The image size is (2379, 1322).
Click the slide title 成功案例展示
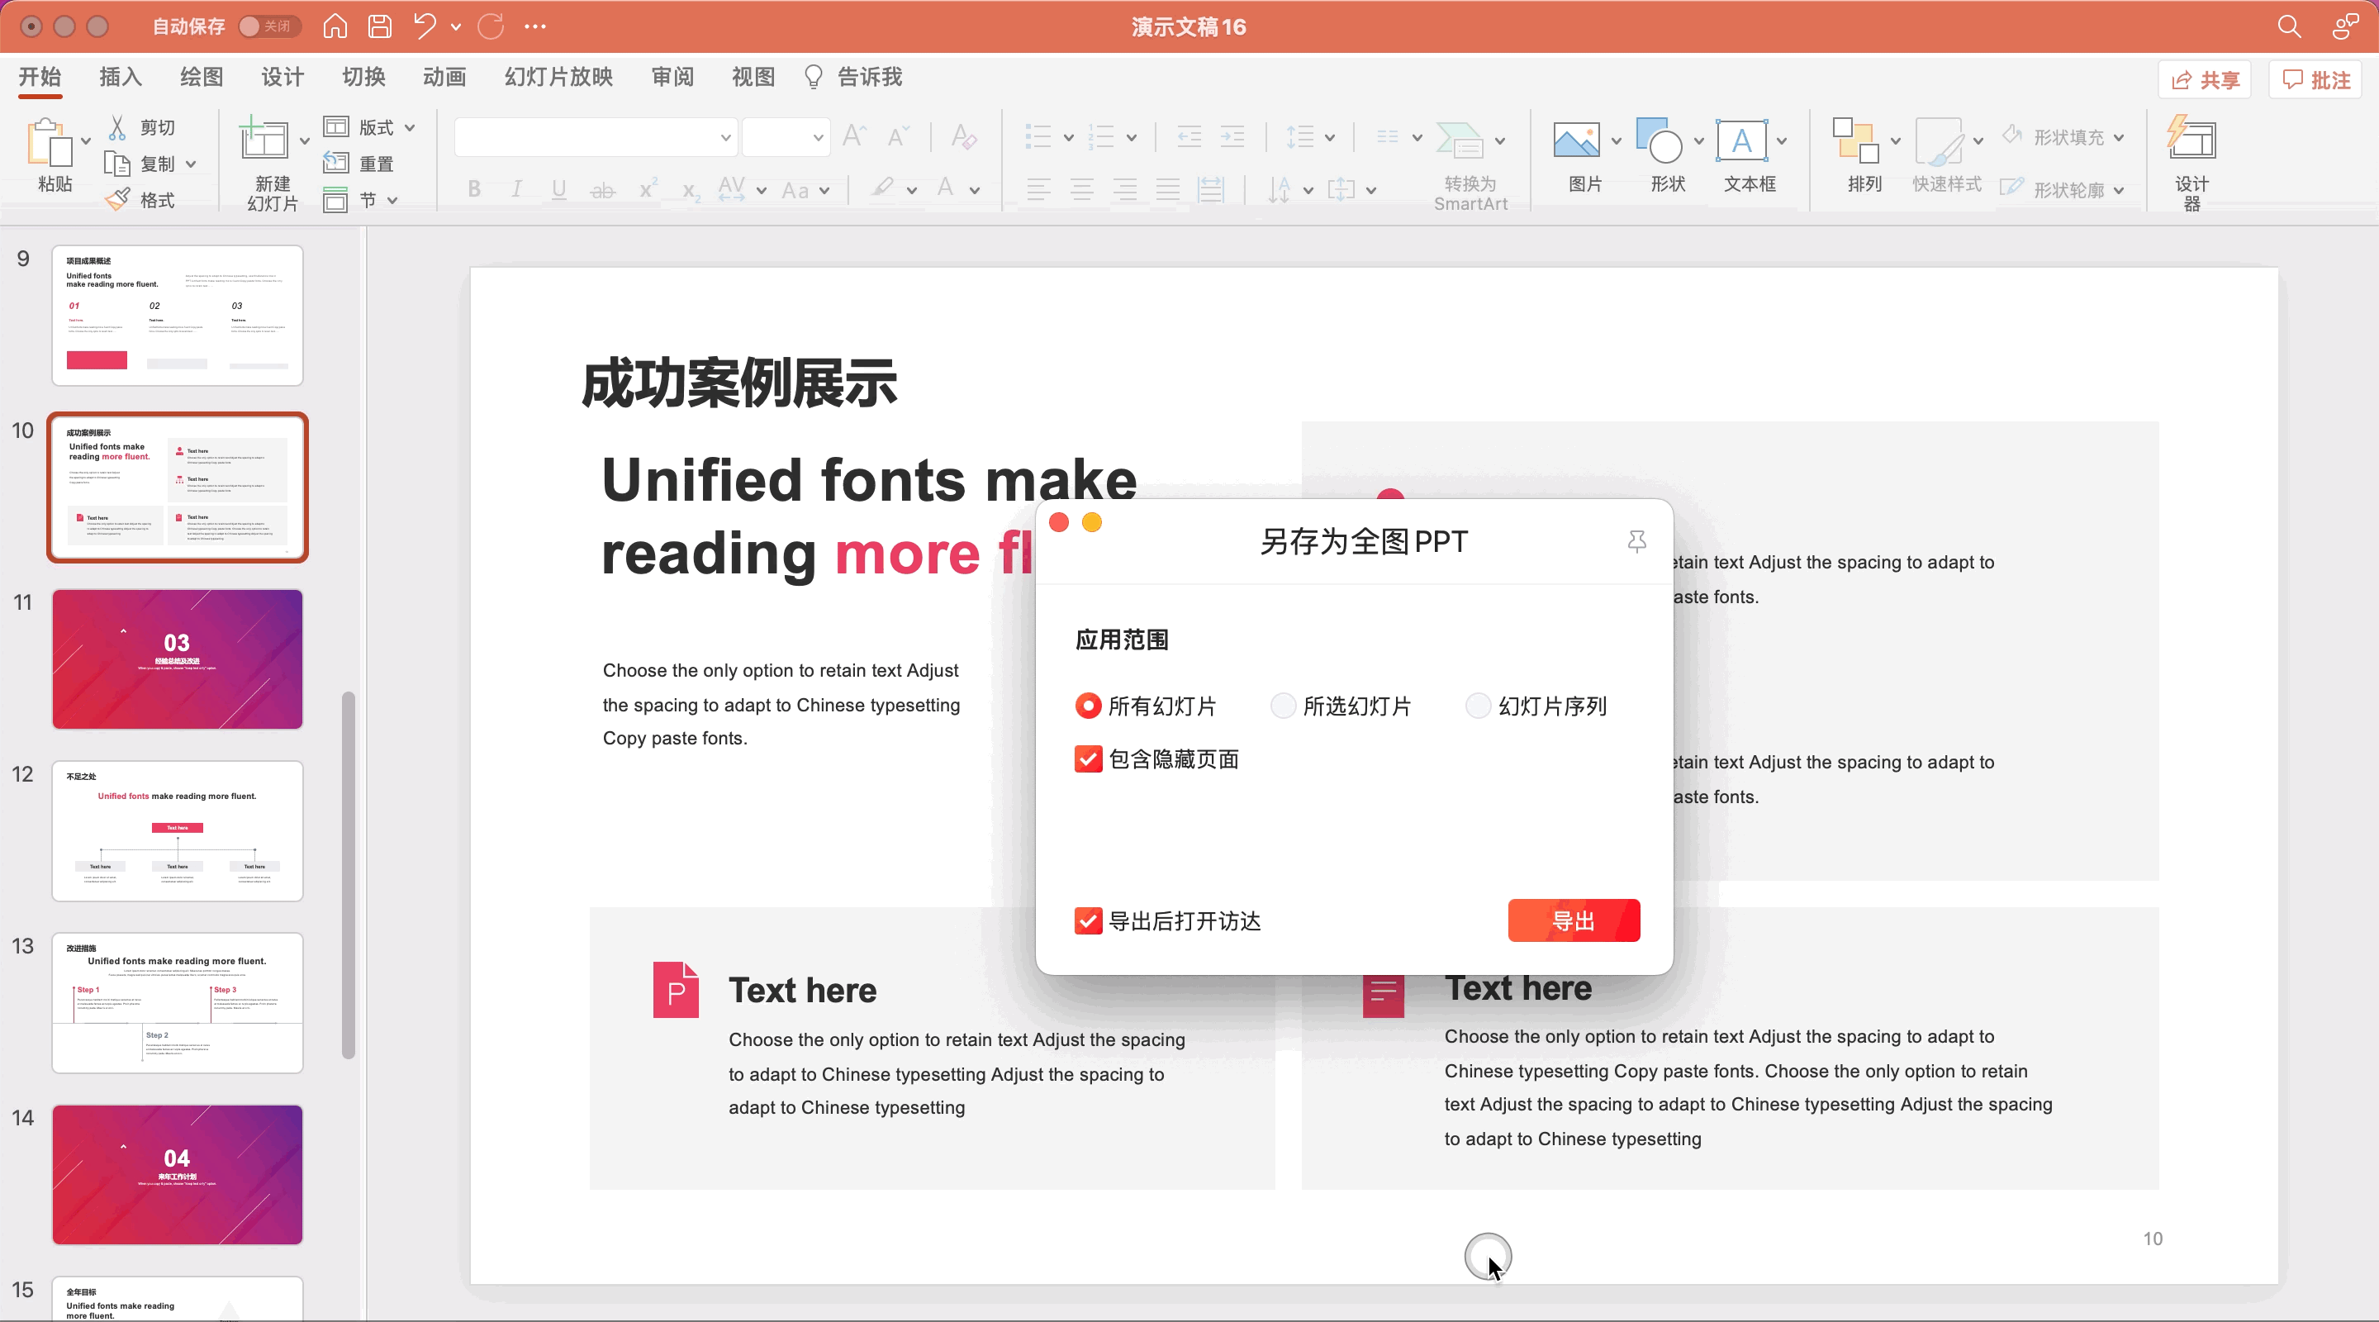pos(738,383)
